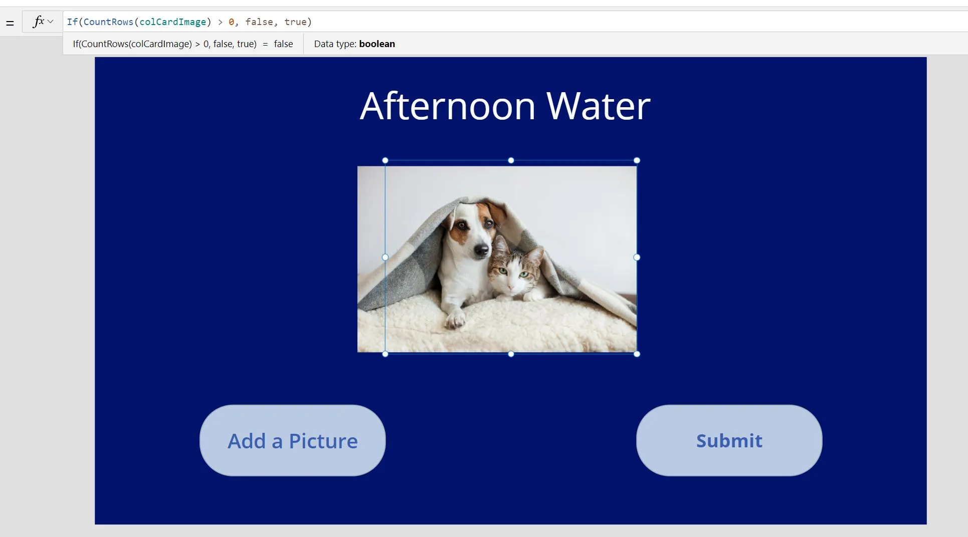Click the top-center resize handle of selection
Image resolution: width=968 pixels, height=537 pixels.
click(511, 160)
